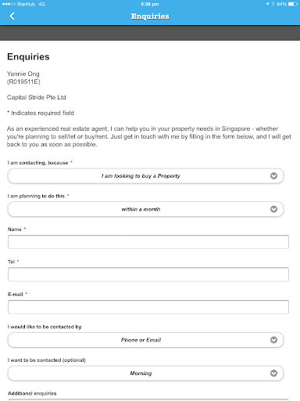Click arrow icon on planning timeframe dropdown

click(273, 209)
